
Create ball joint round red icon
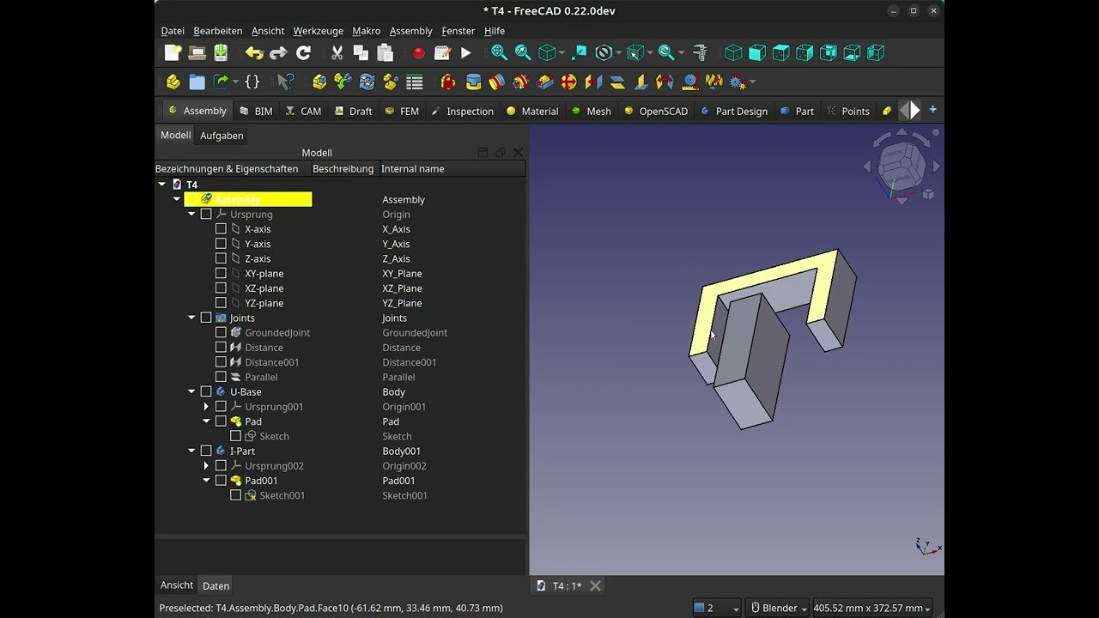(x=568, y=82)
